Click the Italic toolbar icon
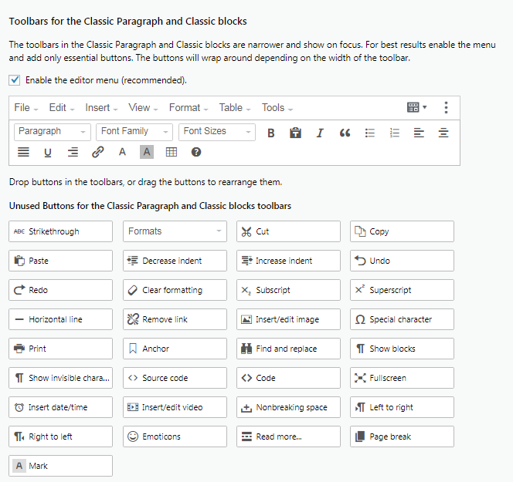513x482 pixels. tap(320, 133)
